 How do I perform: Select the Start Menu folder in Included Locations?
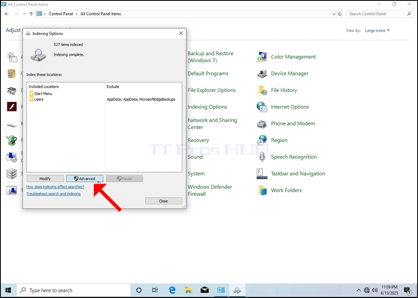41,94
